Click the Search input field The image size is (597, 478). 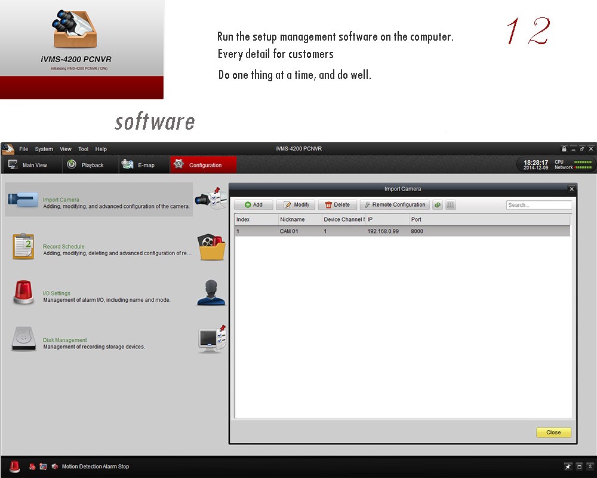coord(538,205)
